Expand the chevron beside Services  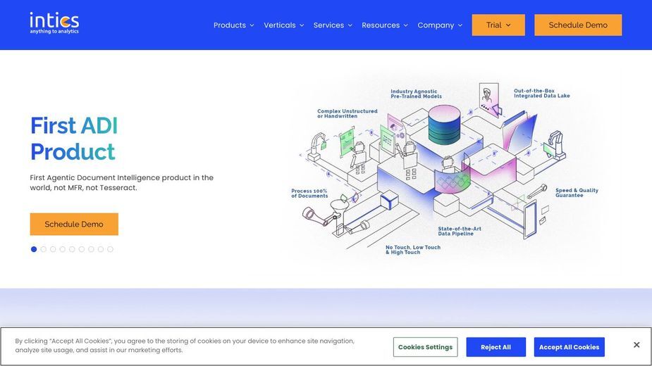point(350,25)
